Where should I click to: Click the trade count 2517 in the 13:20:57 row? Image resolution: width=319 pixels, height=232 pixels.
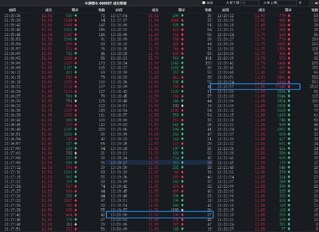coord(314,87)
